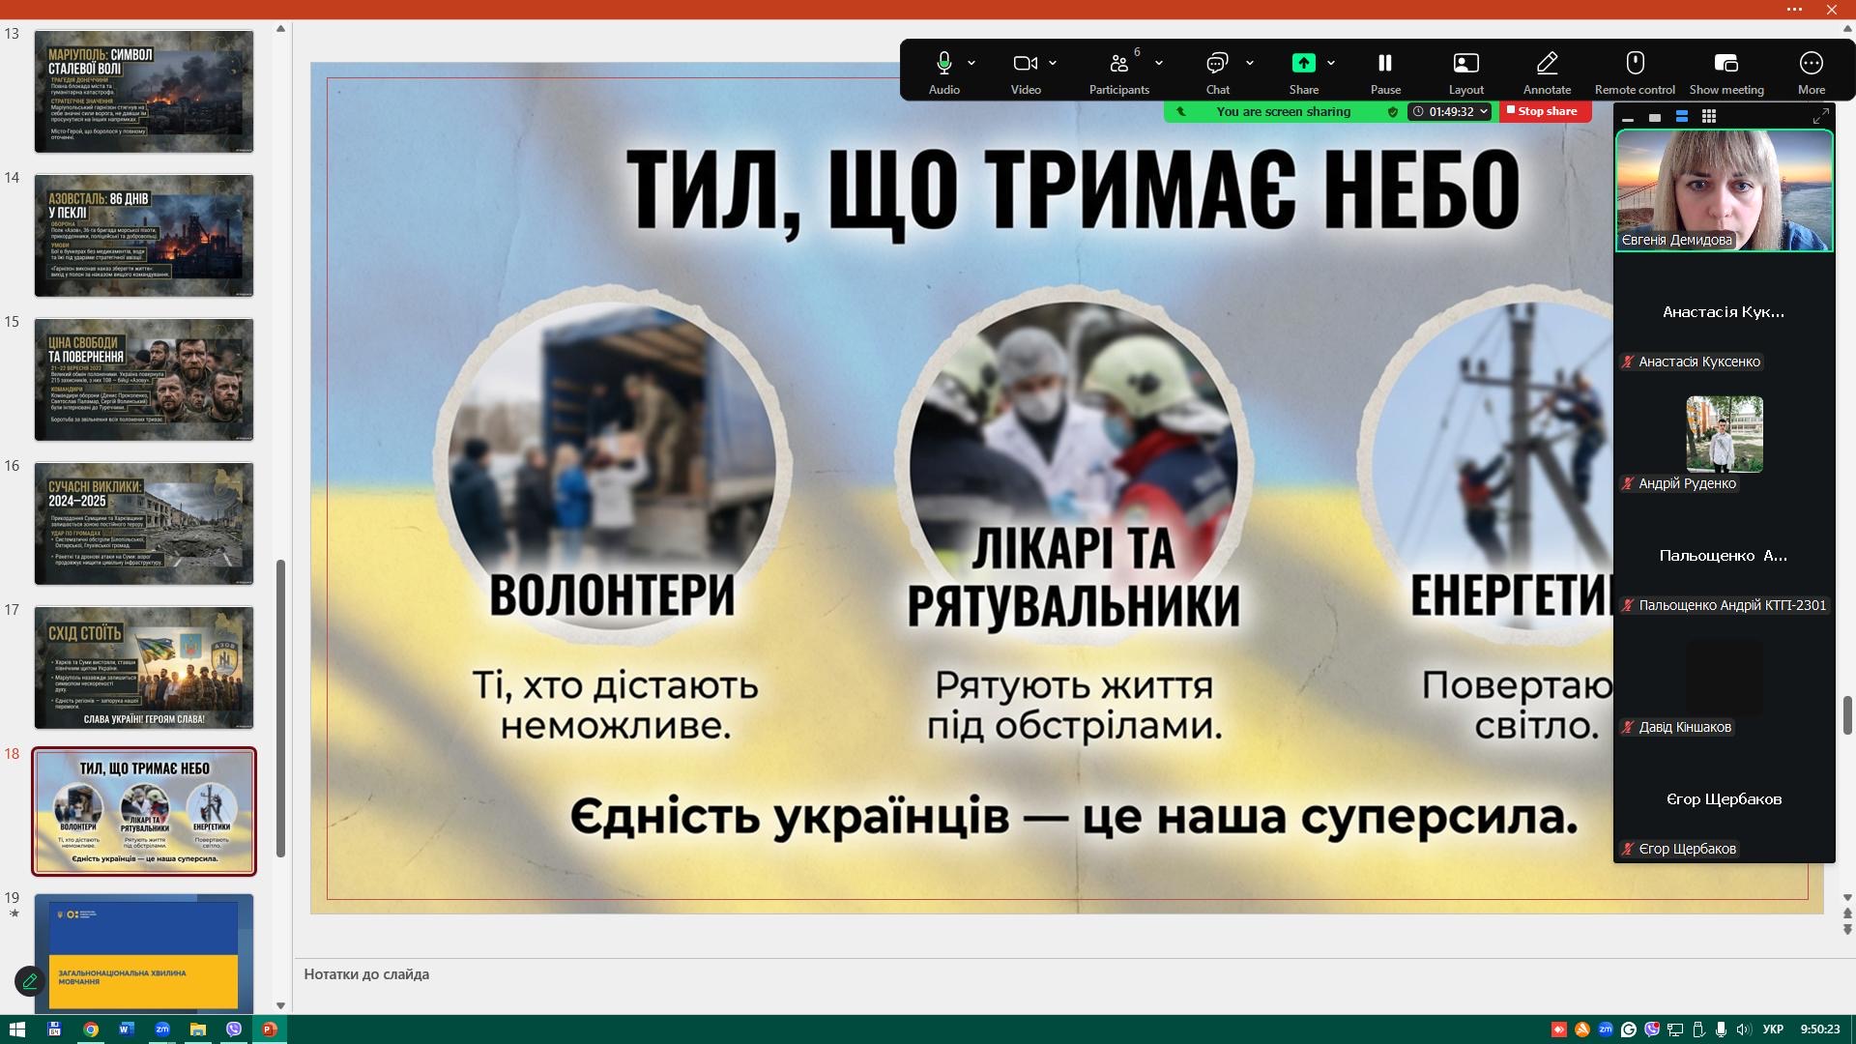Expand the Audio options arrow

point(971,64)
